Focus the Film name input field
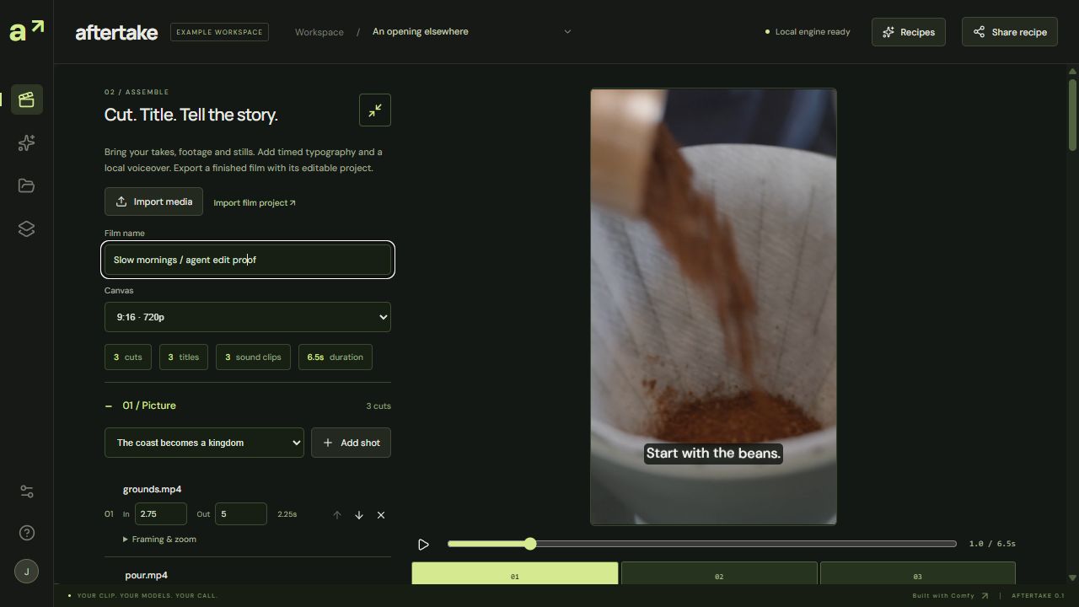This screenshot has height=607, width=1079. 248,260
